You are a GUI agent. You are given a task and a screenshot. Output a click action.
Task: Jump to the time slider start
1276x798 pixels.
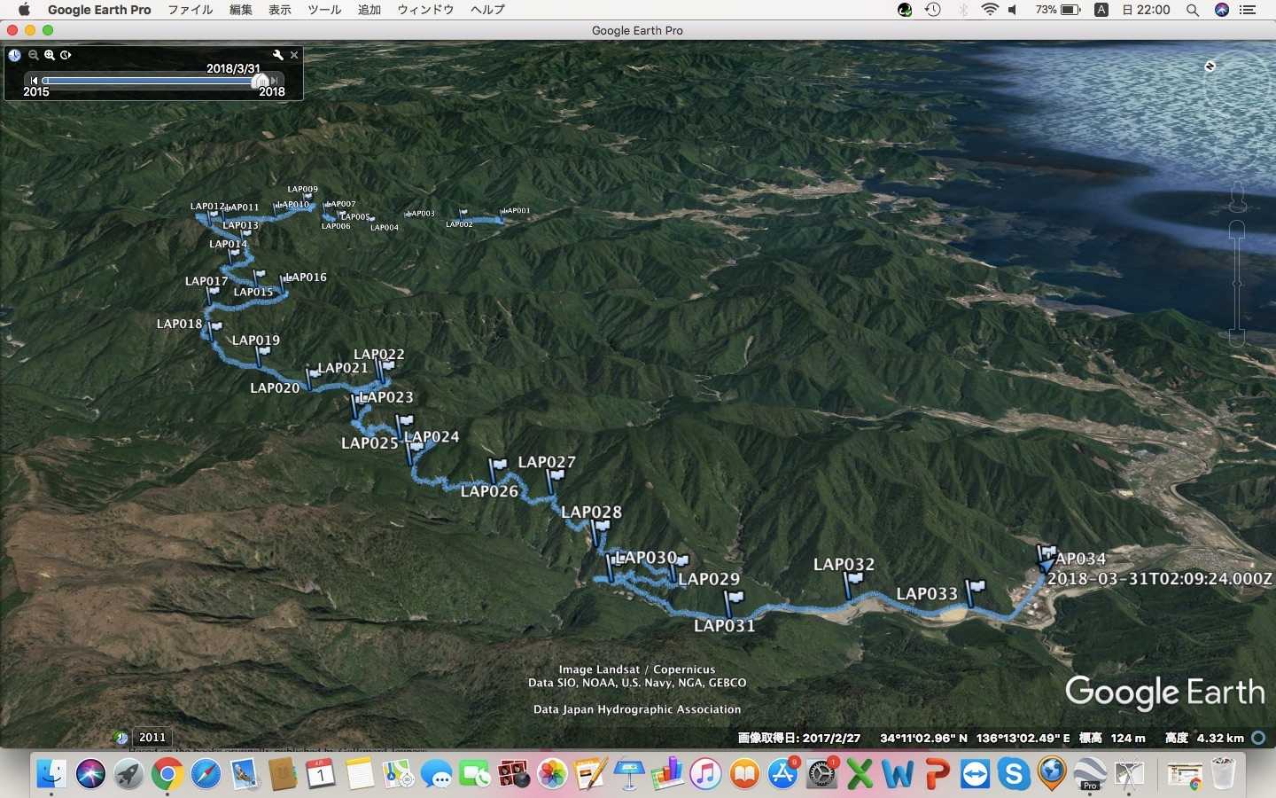coord(35,81)
